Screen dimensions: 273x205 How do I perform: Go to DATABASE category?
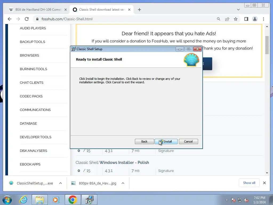(28, 123)
